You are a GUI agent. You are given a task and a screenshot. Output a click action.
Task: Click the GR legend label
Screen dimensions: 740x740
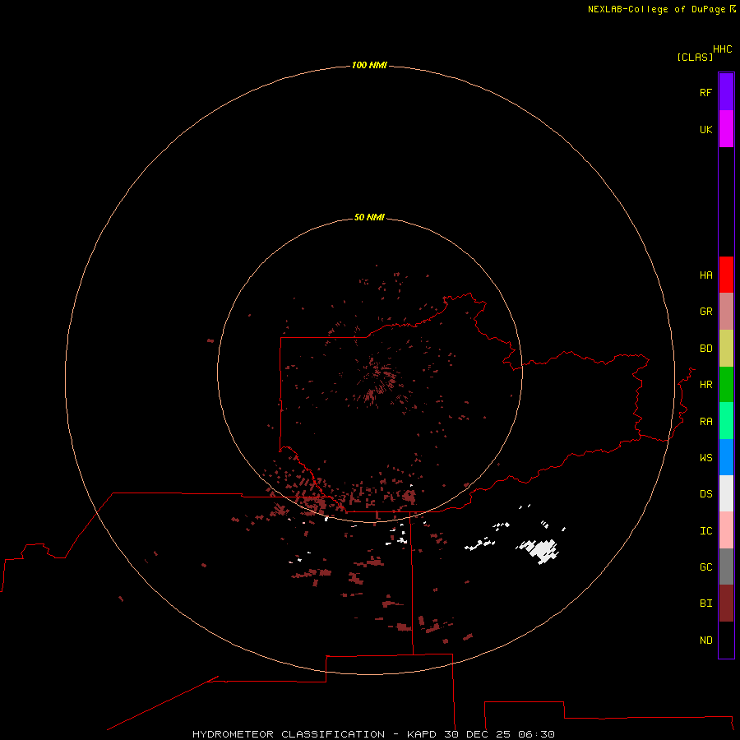tap(705, 312)
